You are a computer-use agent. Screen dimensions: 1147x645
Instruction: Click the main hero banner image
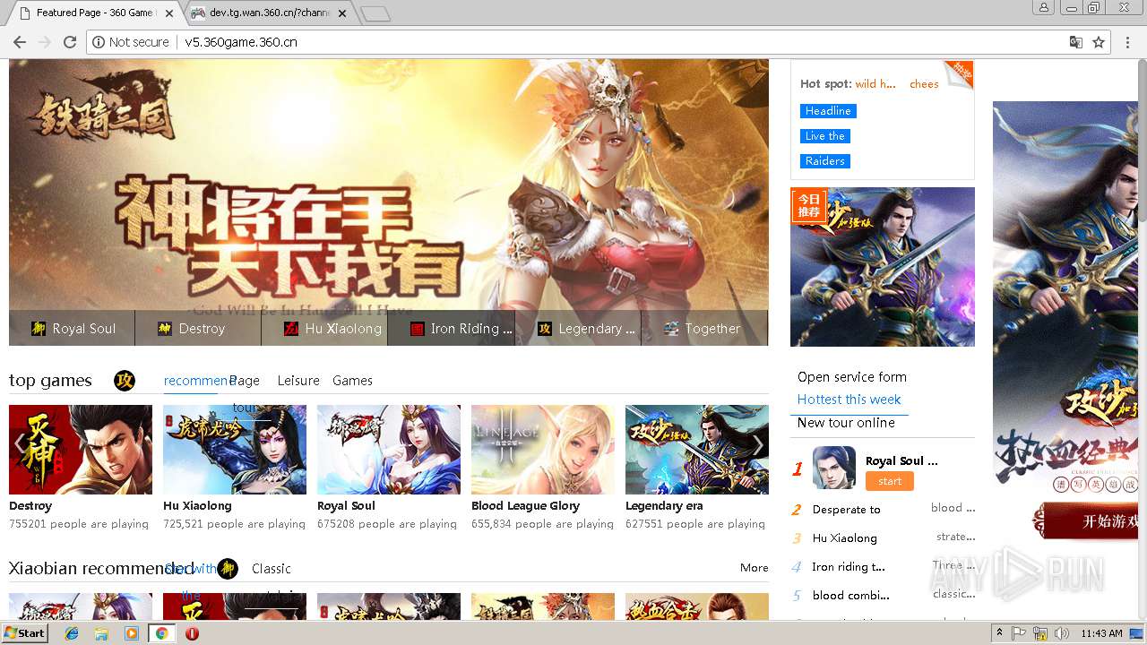pyautogui.click(x=388, y=185)
